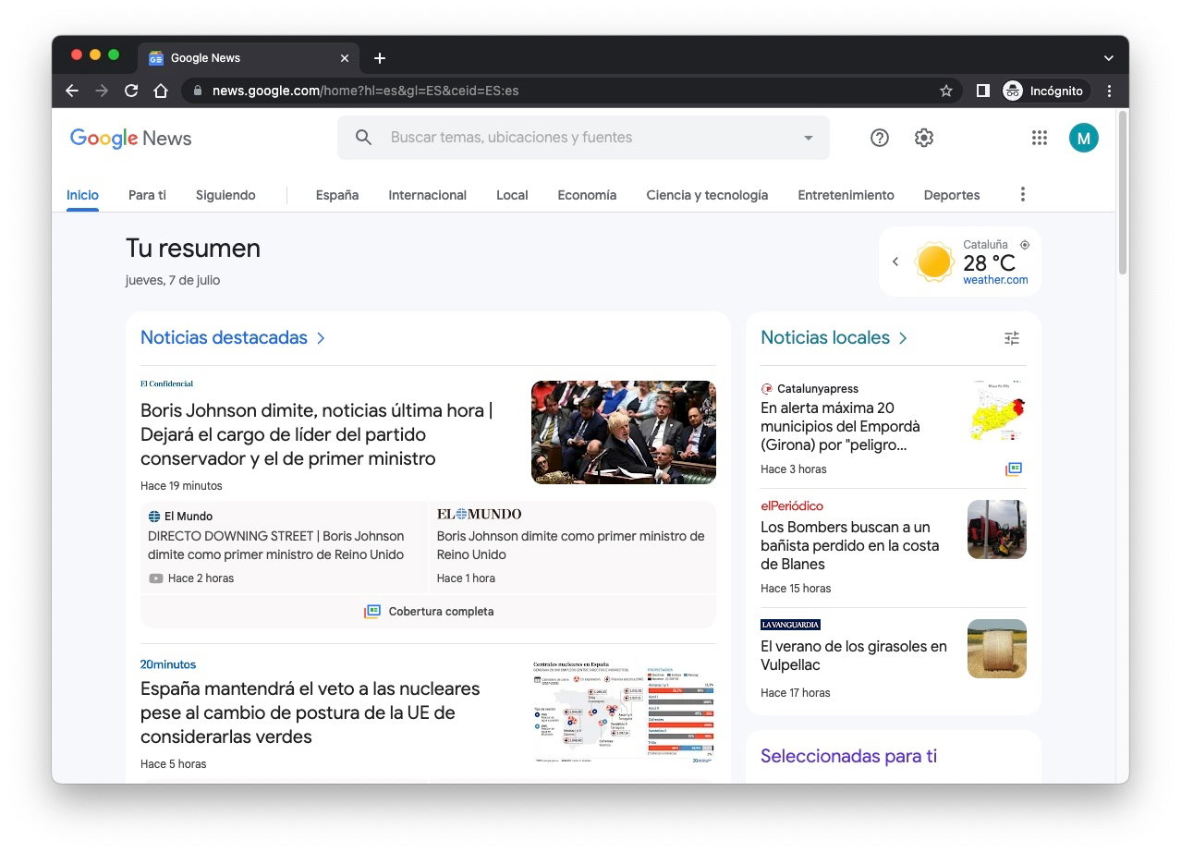Click the Cobertura completa button

(x=427, y=611)
